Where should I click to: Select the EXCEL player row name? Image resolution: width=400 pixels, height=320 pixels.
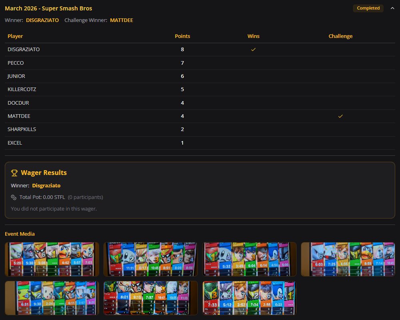[15, 143]
